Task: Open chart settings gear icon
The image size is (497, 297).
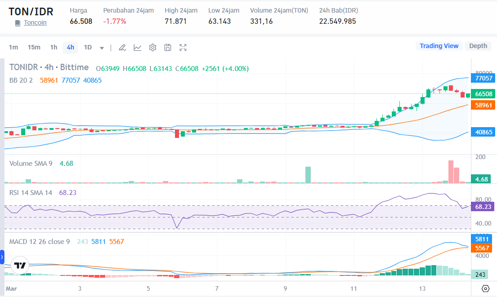Action: pyautogui.click(x=152, y=48)
